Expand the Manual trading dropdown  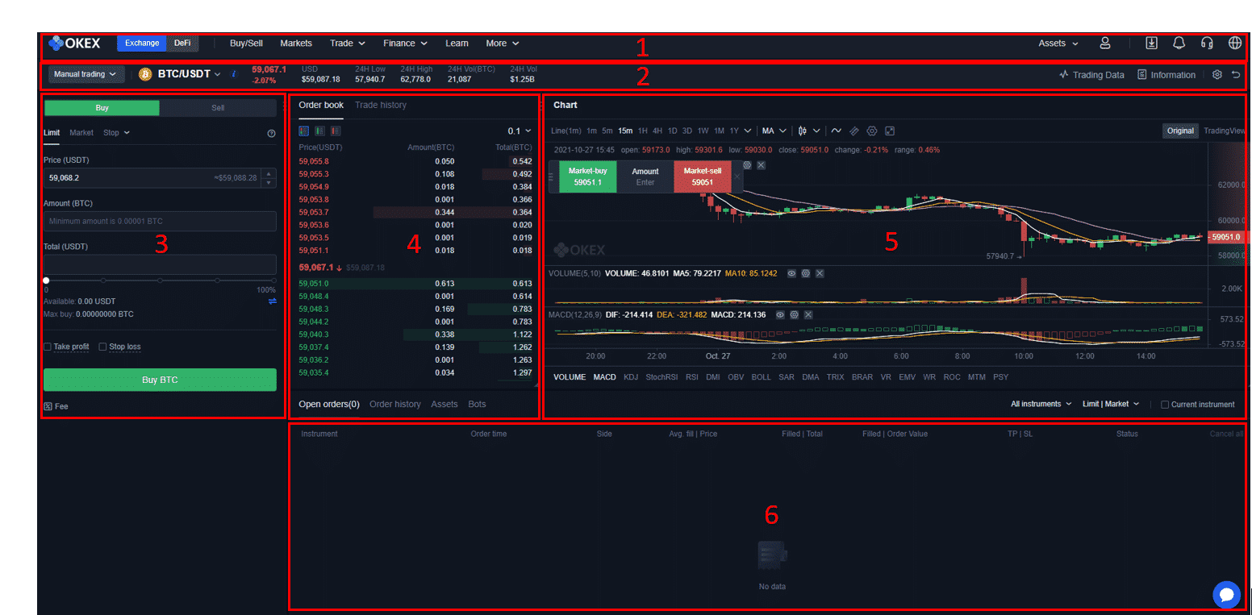[86, 74]
